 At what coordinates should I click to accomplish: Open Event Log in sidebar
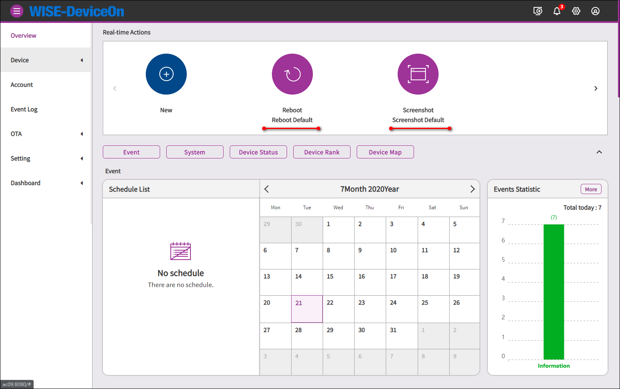click(x=24, y=109)
